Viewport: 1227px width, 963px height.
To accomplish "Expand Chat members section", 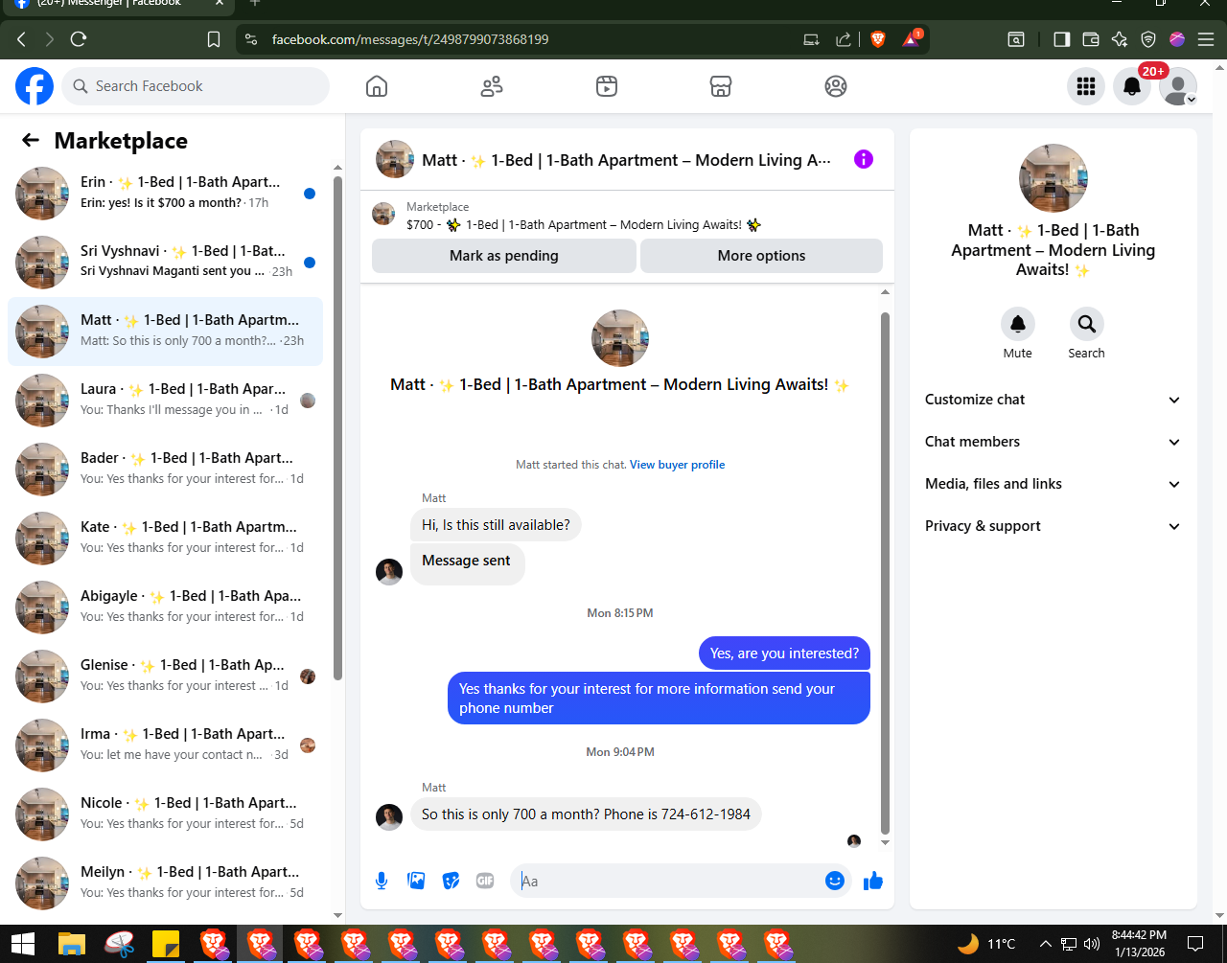I will coord(1053,442).
